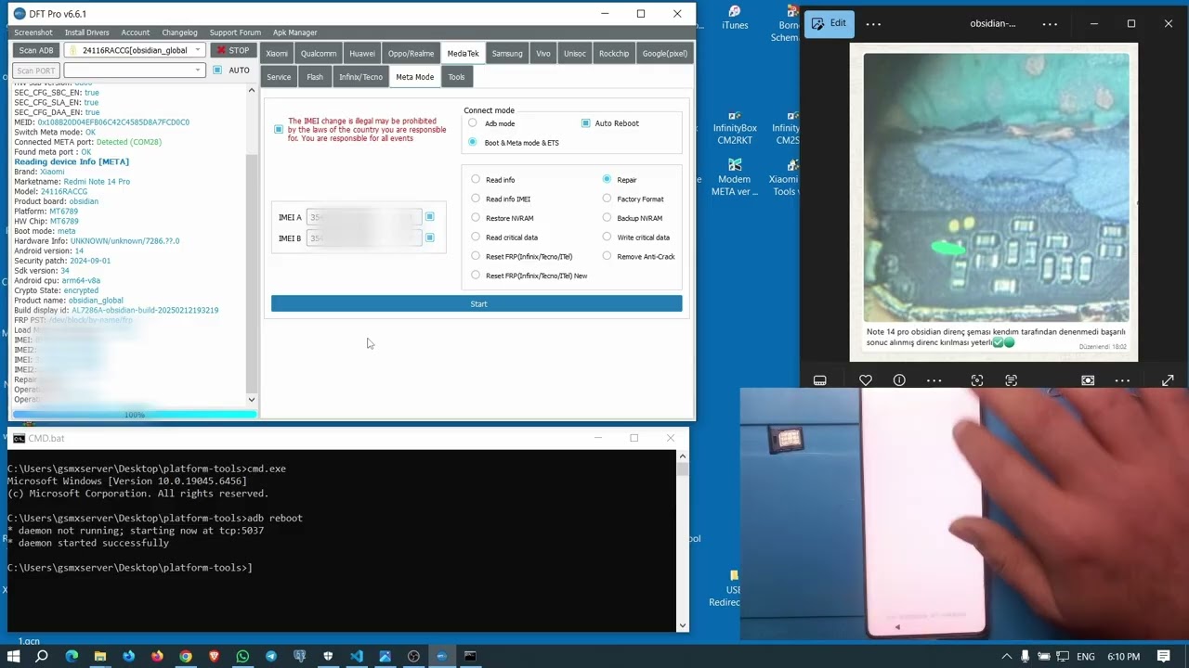Open the Modem META desktop shortcut
The height and width of the screenshot is (668, 1189).
(x=734, y=177)
